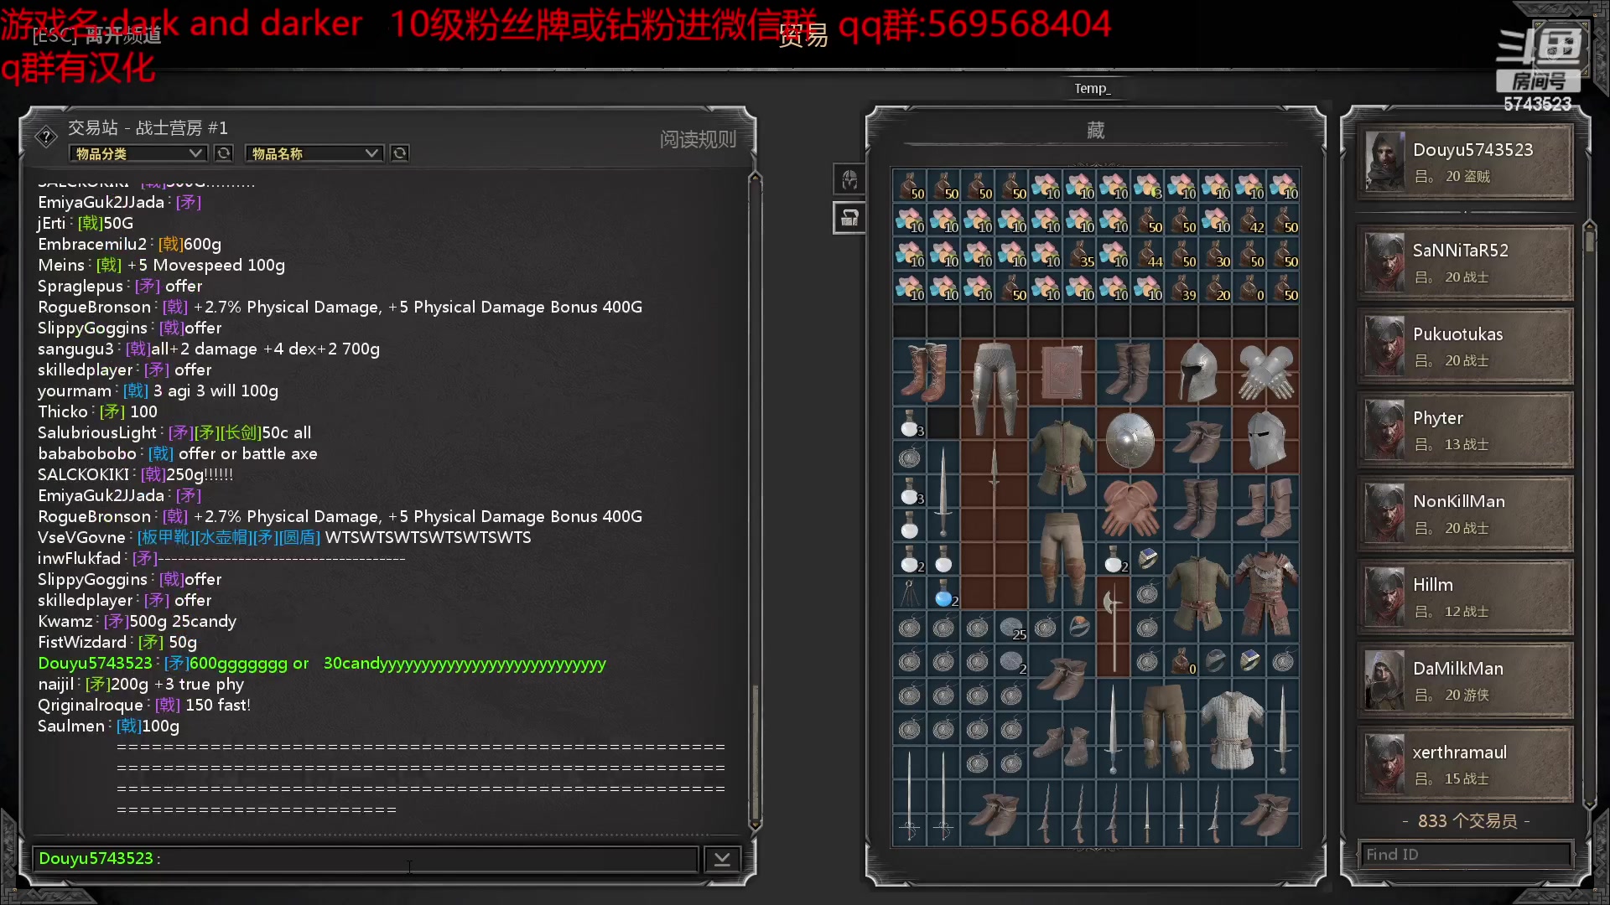Open the 物品分类 category dropdown
Image resolution: width=1610 pixels, height=905 pixels.
tap(138, 153)
